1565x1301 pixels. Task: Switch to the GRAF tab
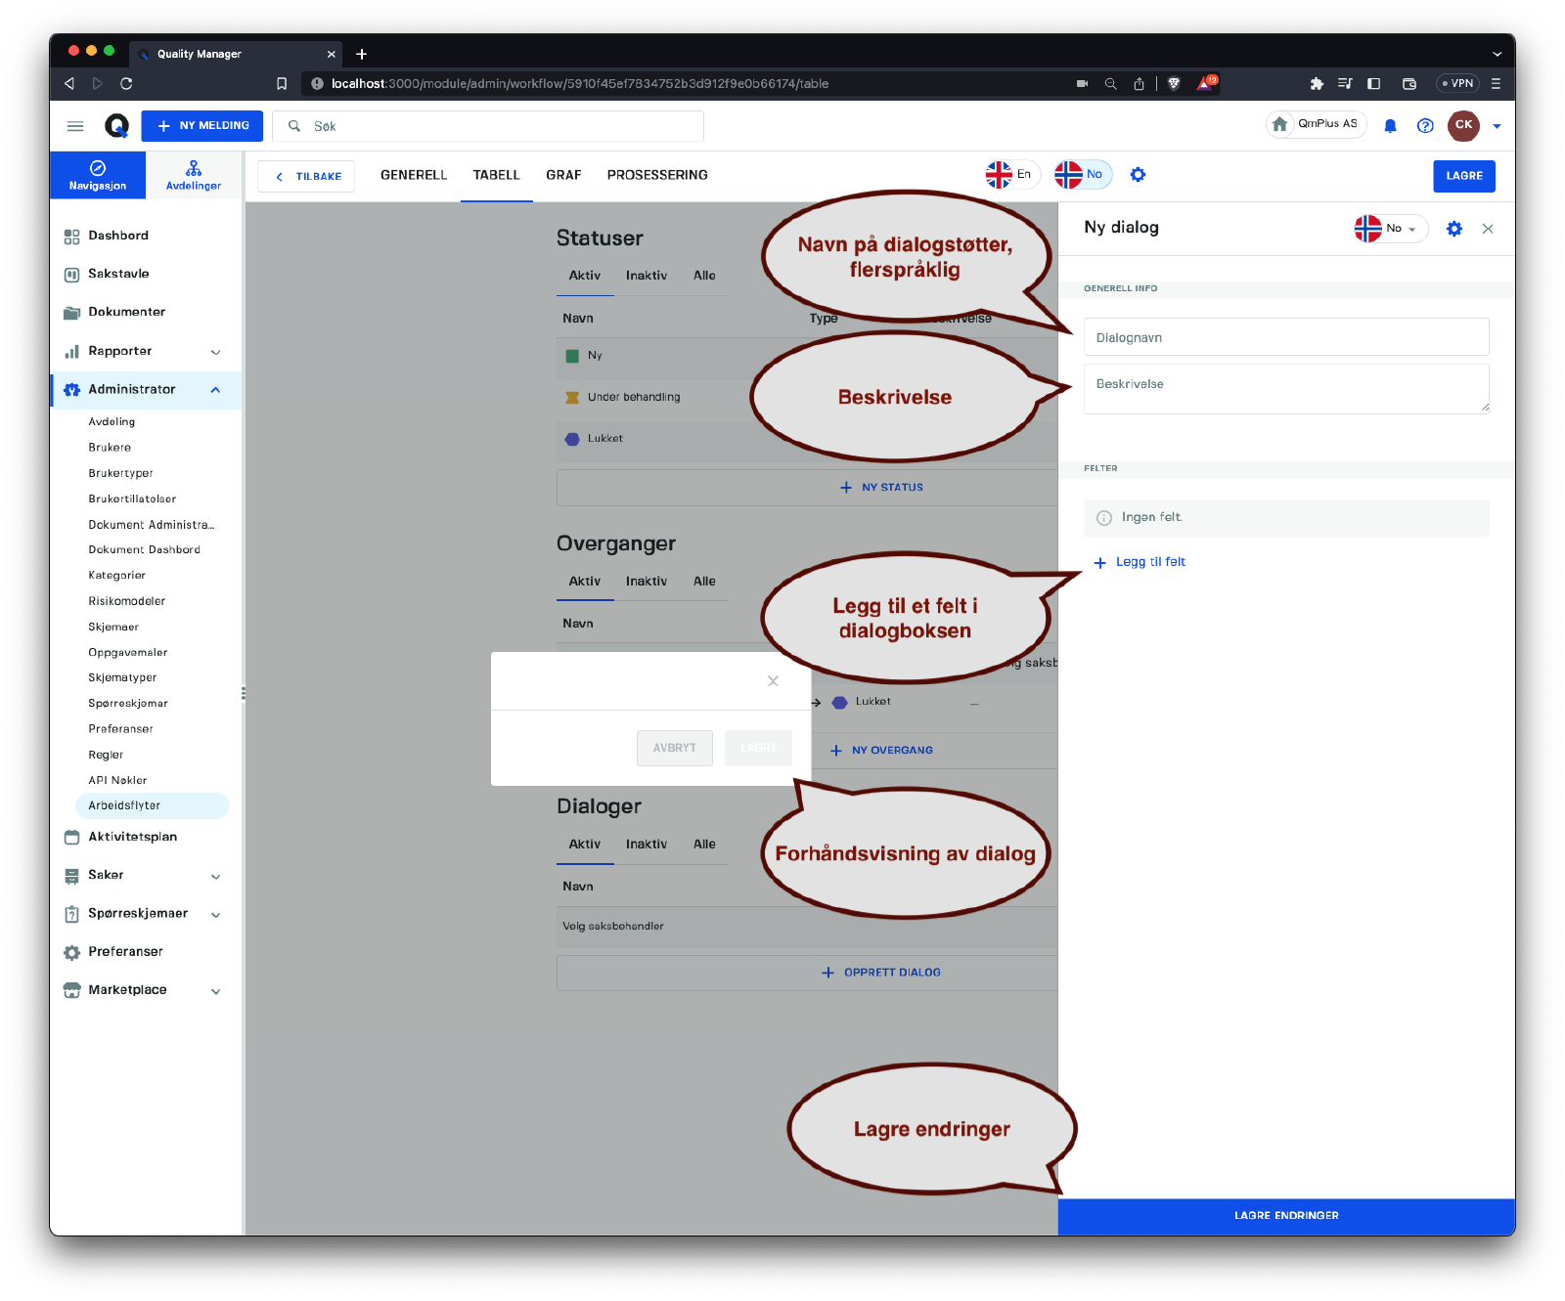tap(563, 175)
